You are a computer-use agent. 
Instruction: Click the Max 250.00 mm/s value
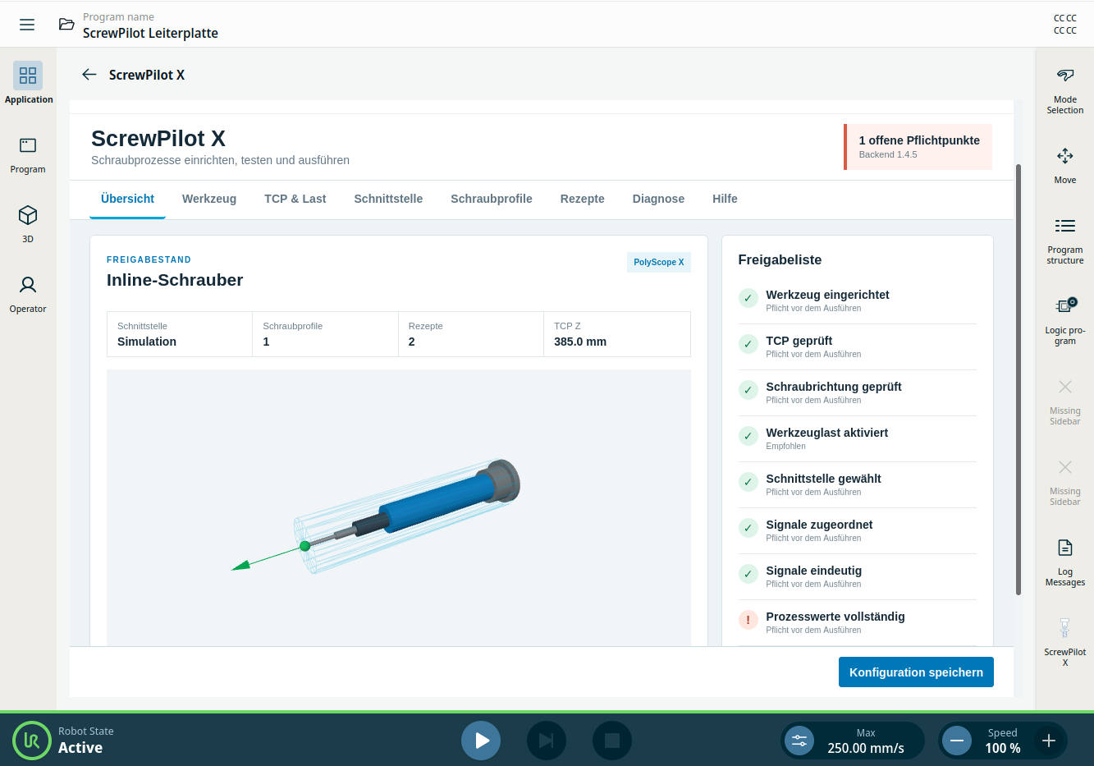(866, 748)
